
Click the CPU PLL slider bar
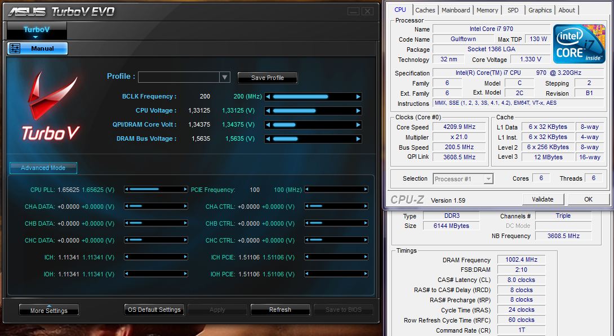tap(156, 189)
